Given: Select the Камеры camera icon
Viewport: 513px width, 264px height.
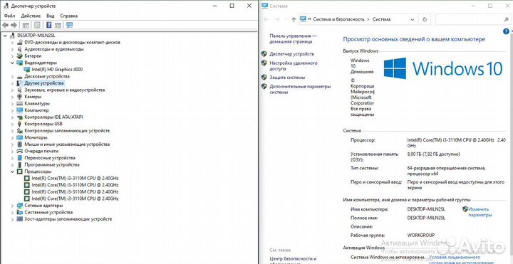Looking at the screenshot, I should (x=19, y=97).
